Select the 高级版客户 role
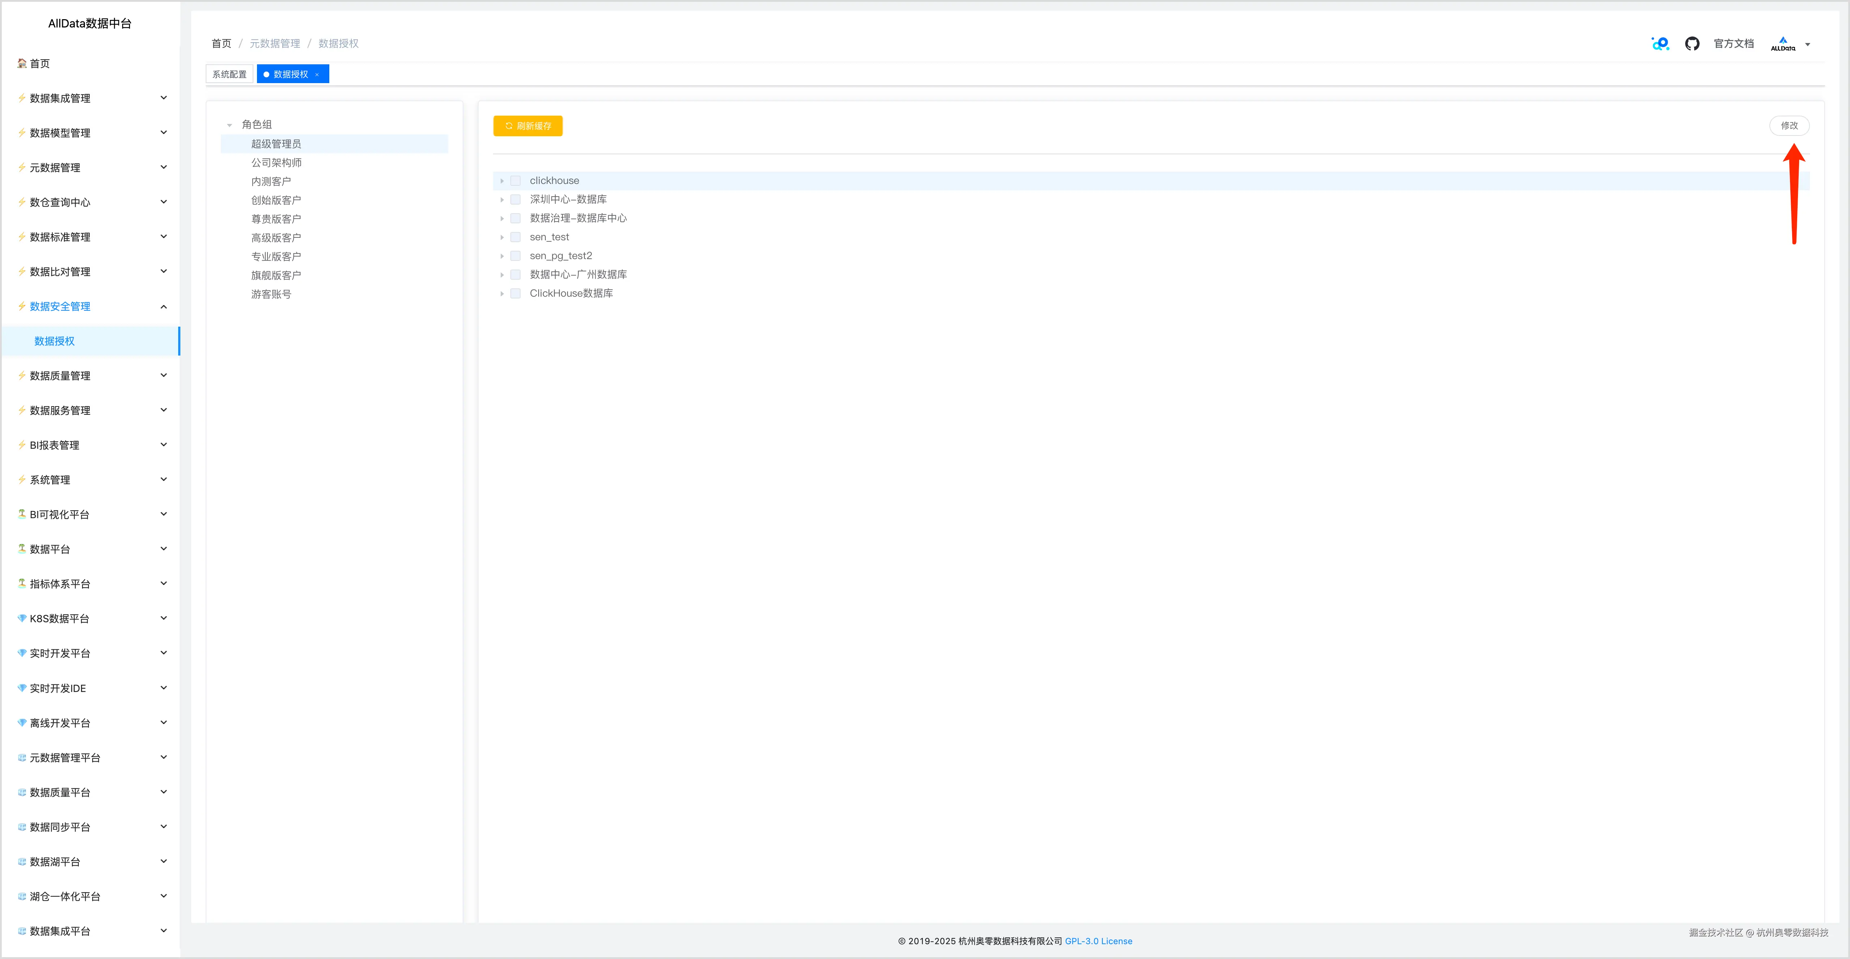 click(335, 237)
